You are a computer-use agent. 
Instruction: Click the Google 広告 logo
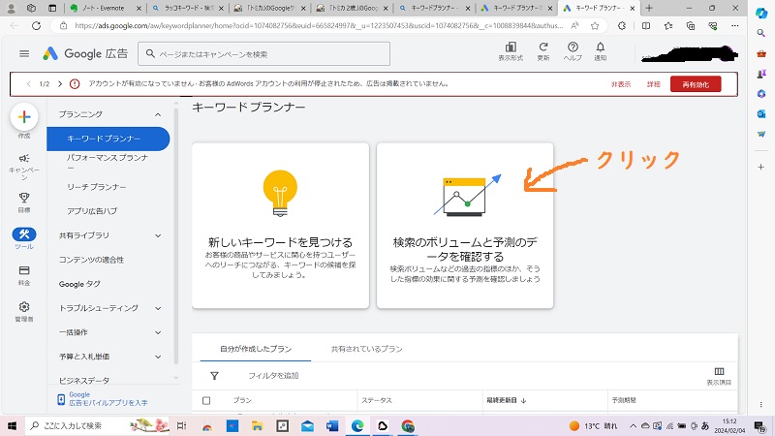[85, 54]
